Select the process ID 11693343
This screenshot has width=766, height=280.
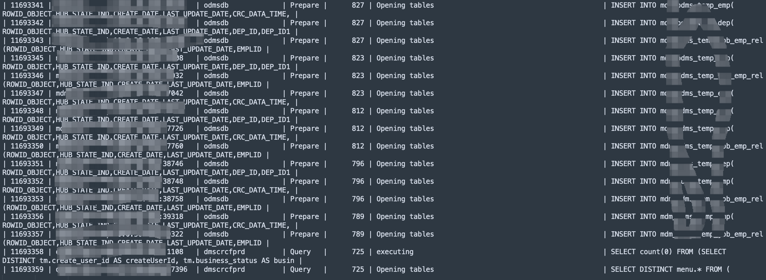[27, 41]
